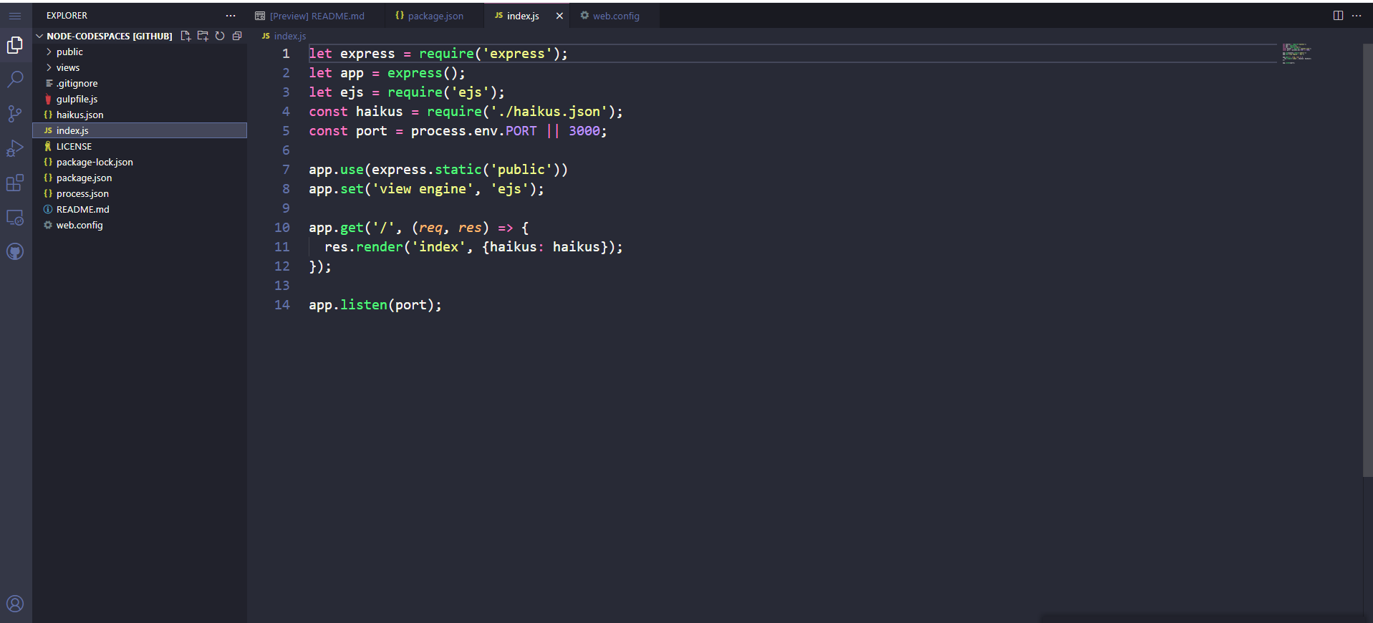Click the './haikus.json' string in code
This screenshot has height=623, width=1373.
(549, 112)
